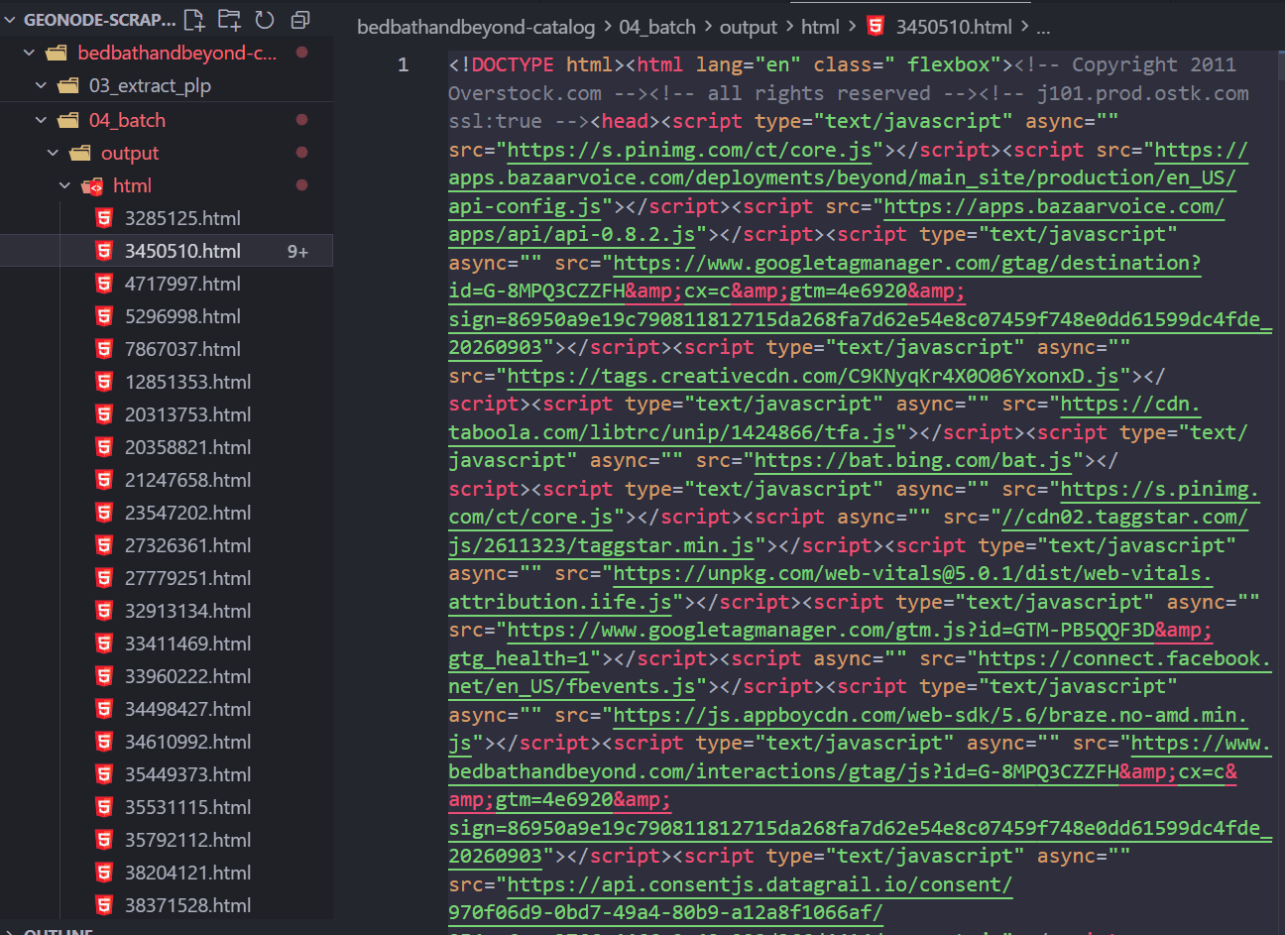1285x935 pixels.
Task: Click 04_batch breadcrumb segment
Action: coord(657,27)
